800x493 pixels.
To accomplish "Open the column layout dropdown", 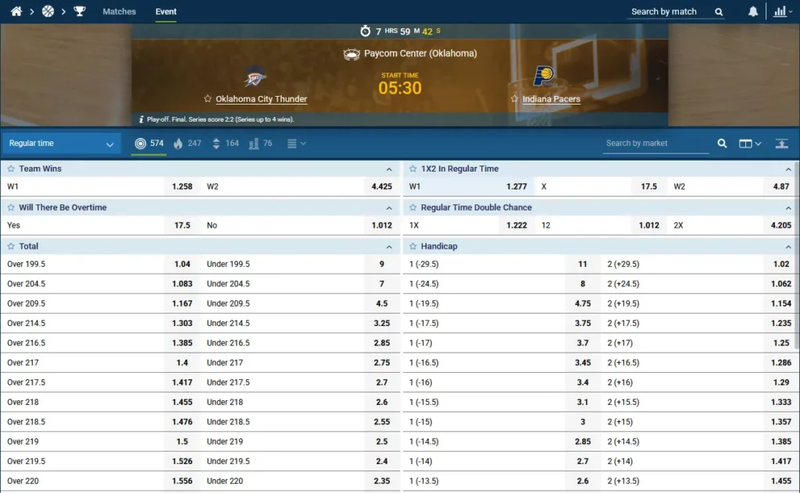I will (750, 144).
